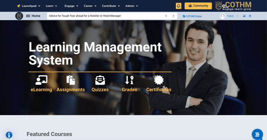Click the Fahd username text
Image resolution: width=267 pixels, height=140 pixels.
coord(230,16)
